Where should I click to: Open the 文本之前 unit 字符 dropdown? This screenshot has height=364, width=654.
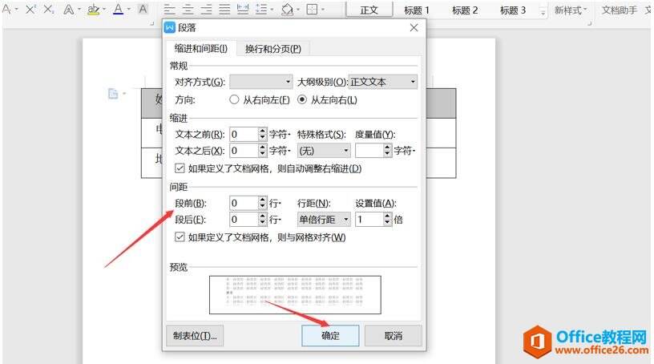tap(280, 134)
